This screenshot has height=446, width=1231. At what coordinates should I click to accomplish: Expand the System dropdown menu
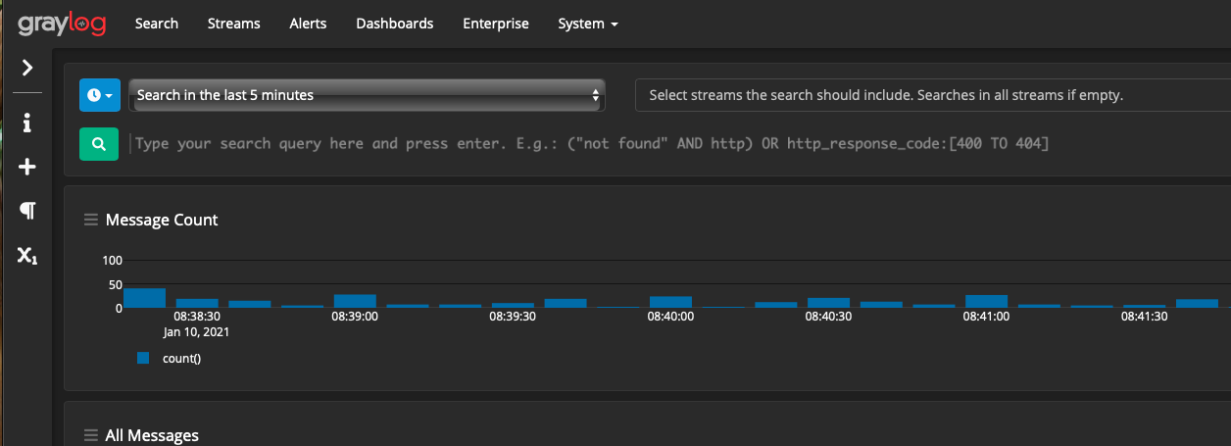pos(588,24)
